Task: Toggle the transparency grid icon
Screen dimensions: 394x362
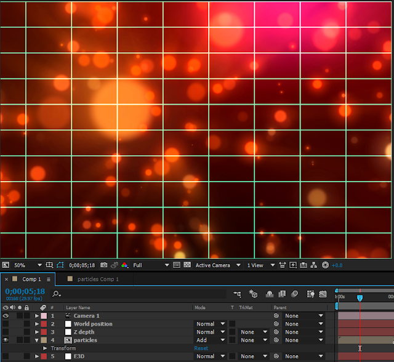Action: click(x=187, y=265)
